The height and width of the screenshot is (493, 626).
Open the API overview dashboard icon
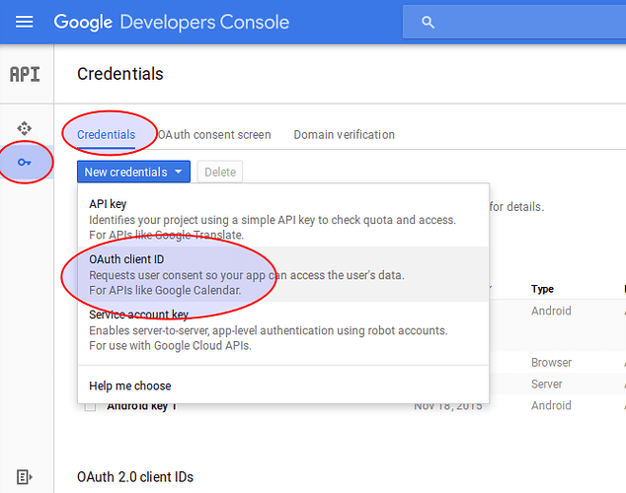(x=25, y=128)
